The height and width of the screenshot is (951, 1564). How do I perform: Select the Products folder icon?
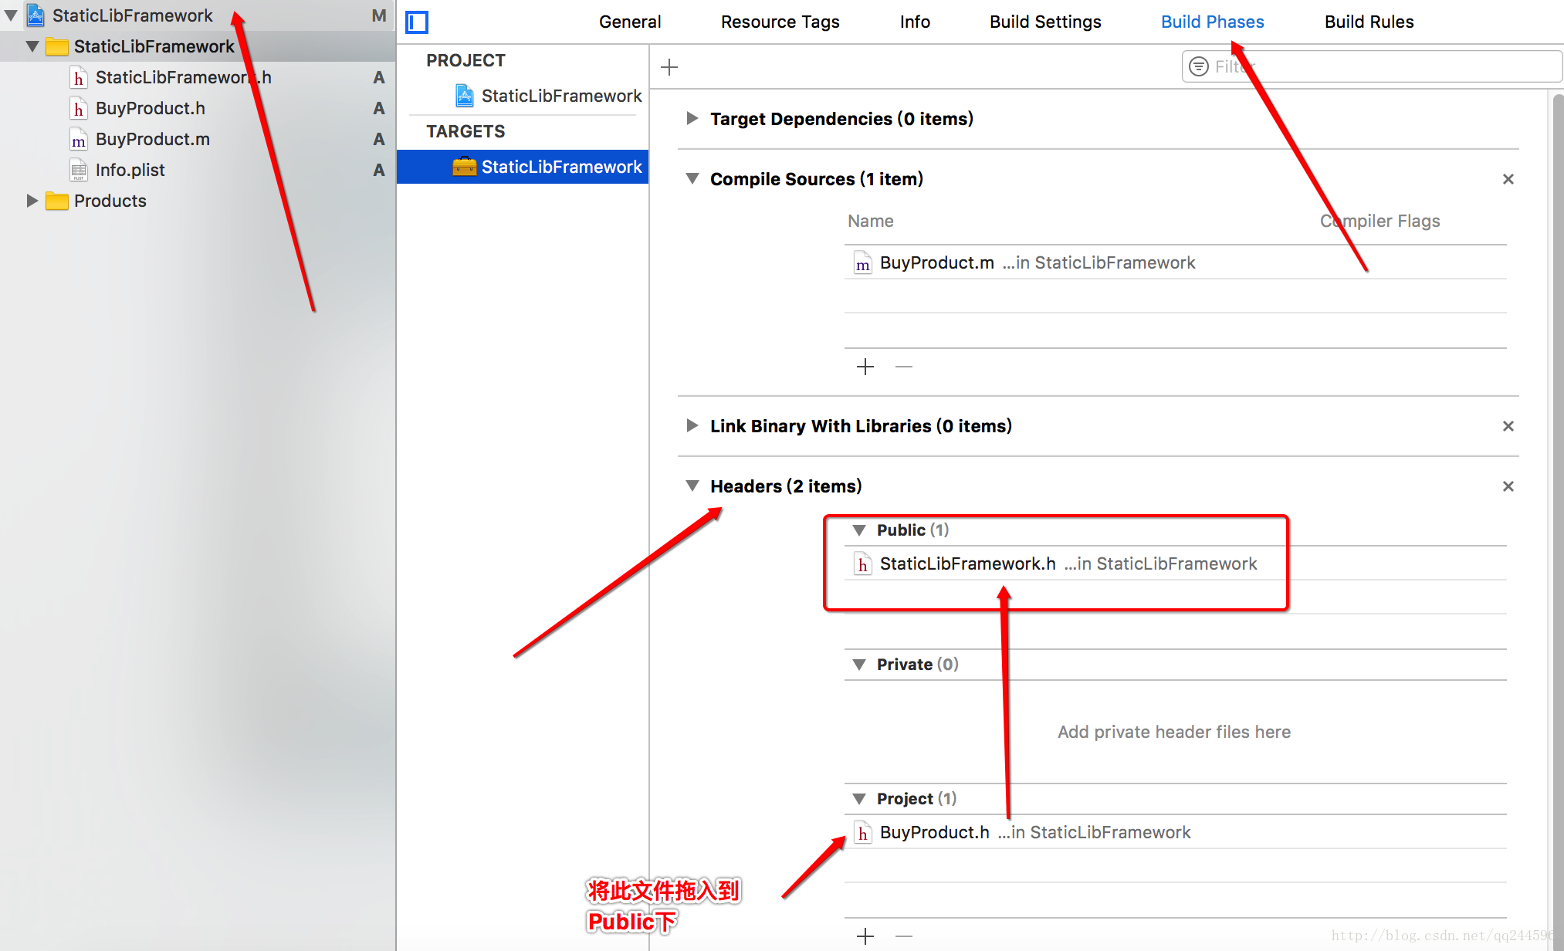57,201
